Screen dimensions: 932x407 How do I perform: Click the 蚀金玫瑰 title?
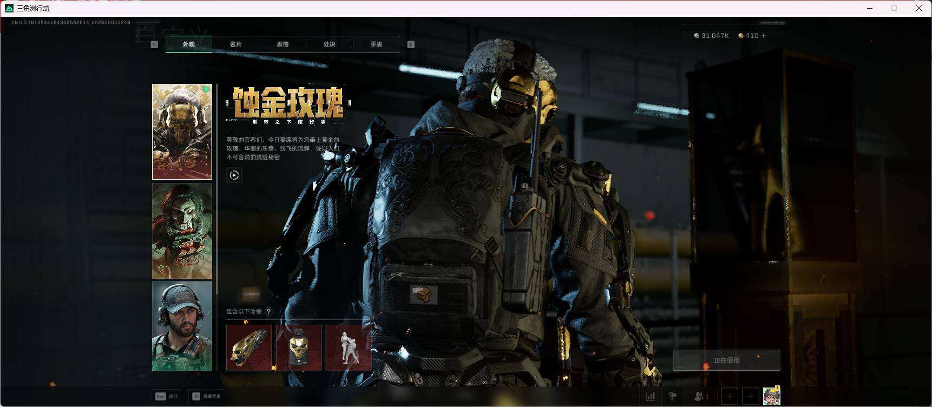tap(288, 102)
